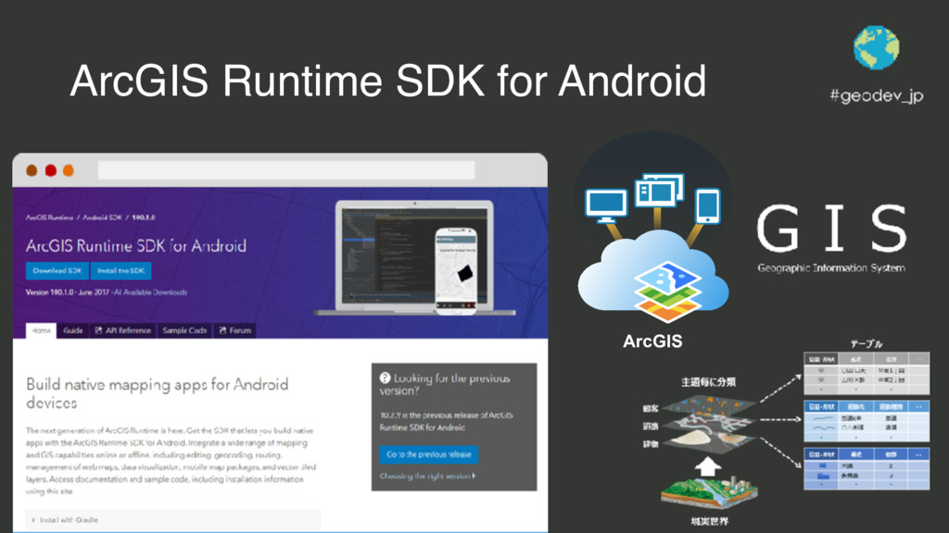Click the Download SDK button
Image resolution: width=949 pixels, height=533 pixels.
tap(57, 271)
